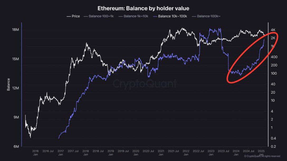Click the 18M label on balance axis
Image resolution: width=287 pixels, height=161 pixels.
[15, 29]
